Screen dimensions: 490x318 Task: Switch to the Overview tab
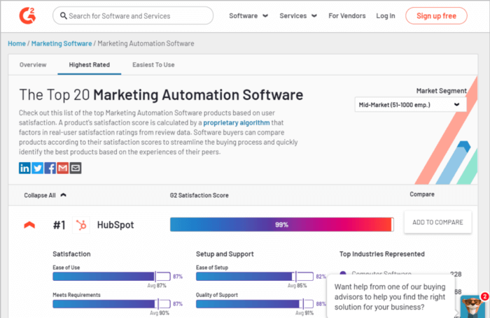pyautogui.click(x=33, y=65)
